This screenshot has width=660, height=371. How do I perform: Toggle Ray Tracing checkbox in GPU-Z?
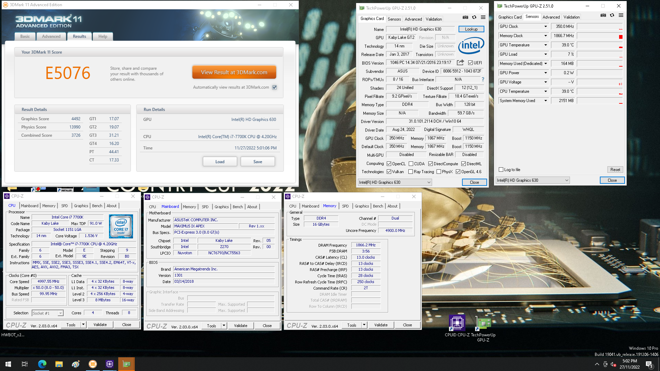[410, 172]
